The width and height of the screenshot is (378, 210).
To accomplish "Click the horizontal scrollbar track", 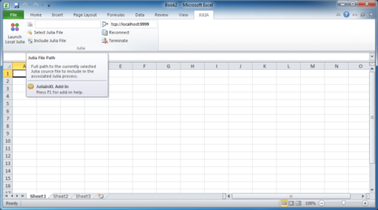I will point(291,196).
